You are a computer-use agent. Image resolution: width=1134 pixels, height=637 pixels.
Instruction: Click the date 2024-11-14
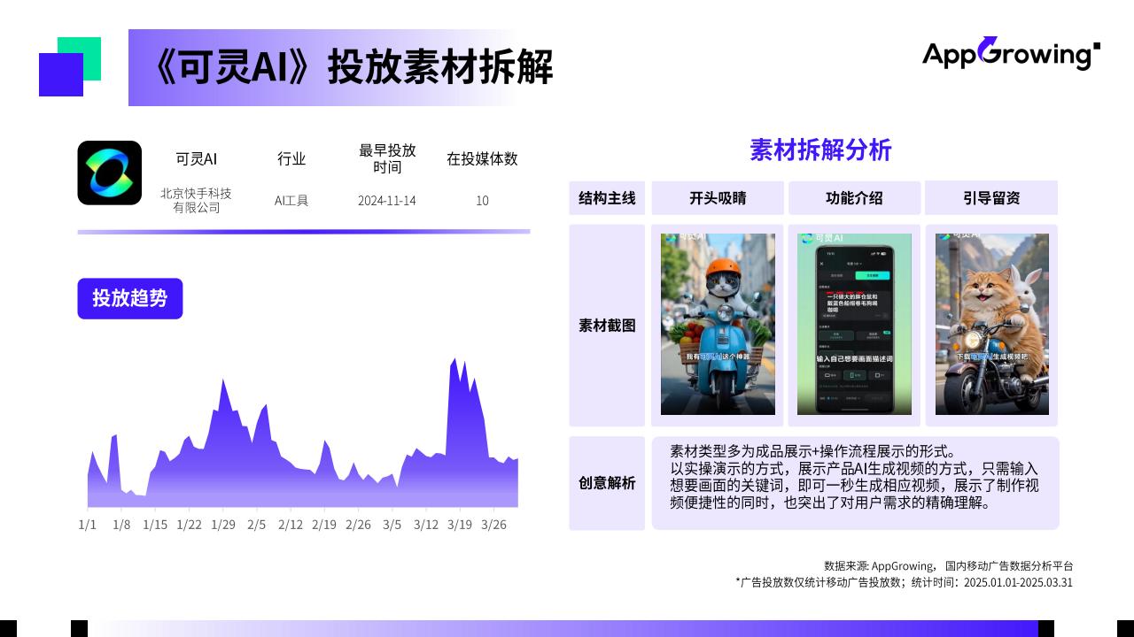[386, 201]
